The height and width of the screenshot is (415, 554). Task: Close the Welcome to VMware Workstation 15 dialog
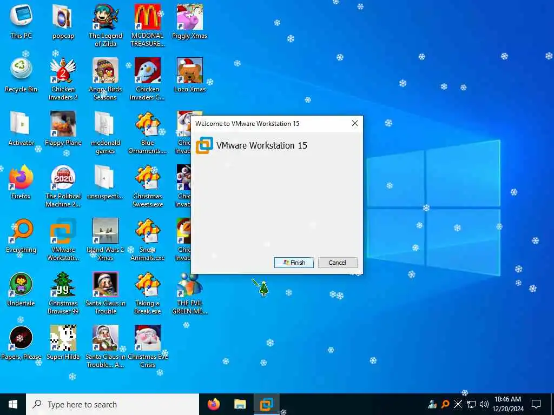(x=355, y=123)
